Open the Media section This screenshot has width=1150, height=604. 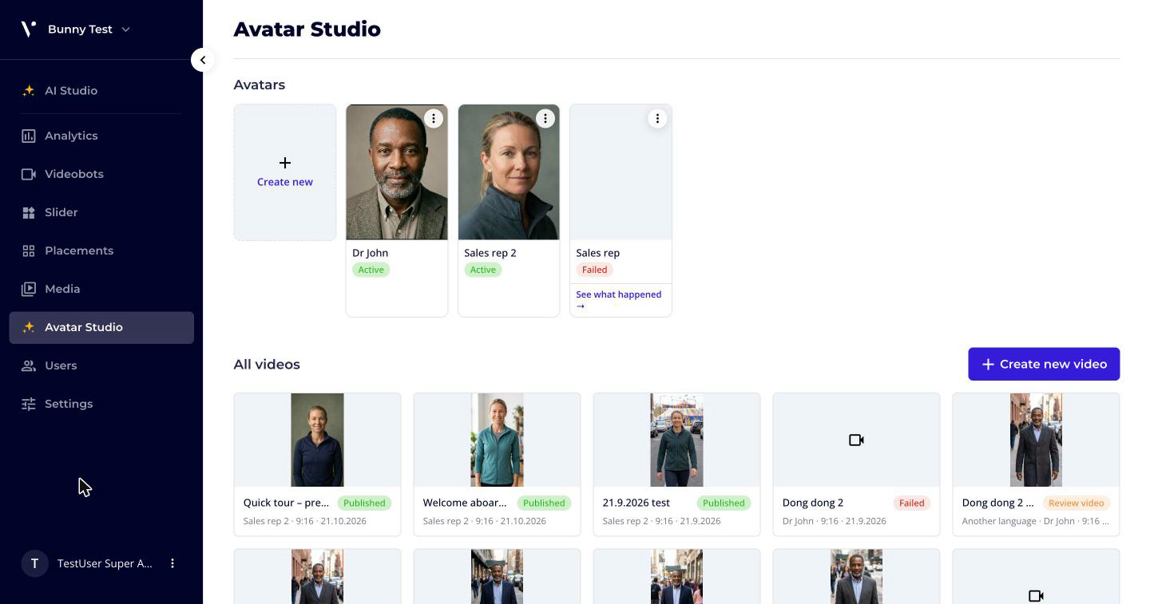click(x=101, y=289)
